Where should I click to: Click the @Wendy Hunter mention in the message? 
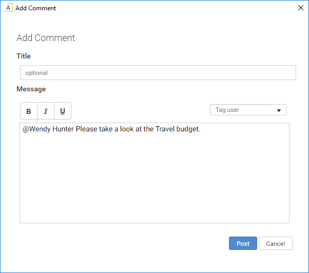coord(49,129)
